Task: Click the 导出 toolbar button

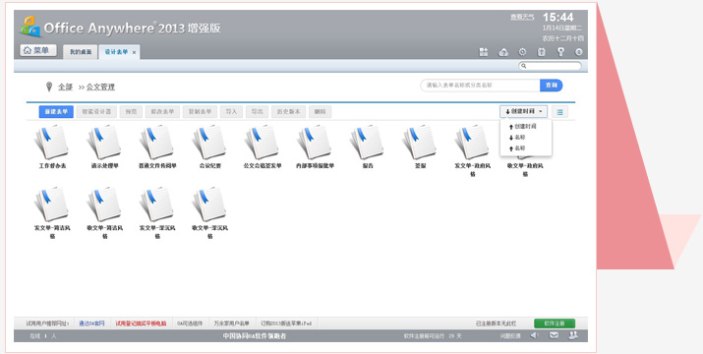Action: (x=257, y=112)
